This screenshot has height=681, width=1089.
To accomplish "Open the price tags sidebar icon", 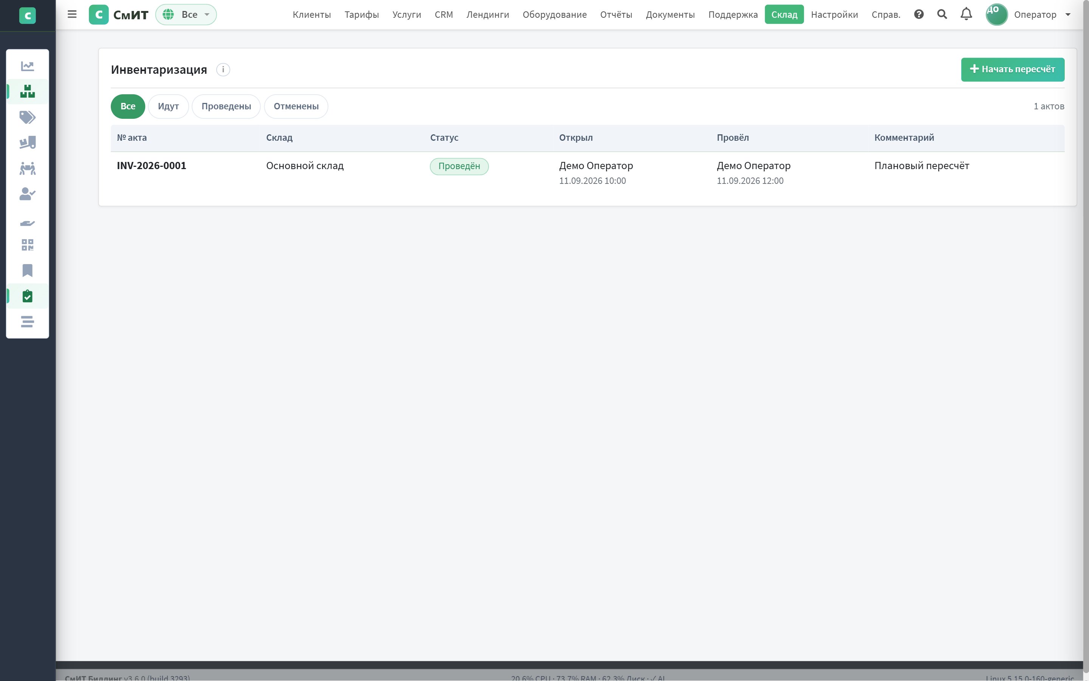I will [28, 117].
